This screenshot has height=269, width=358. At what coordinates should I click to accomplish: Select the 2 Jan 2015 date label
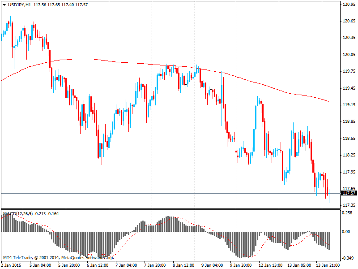point(12,265)
